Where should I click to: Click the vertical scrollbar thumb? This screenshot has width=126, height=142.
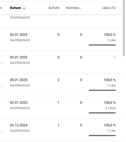pos(124,28)
